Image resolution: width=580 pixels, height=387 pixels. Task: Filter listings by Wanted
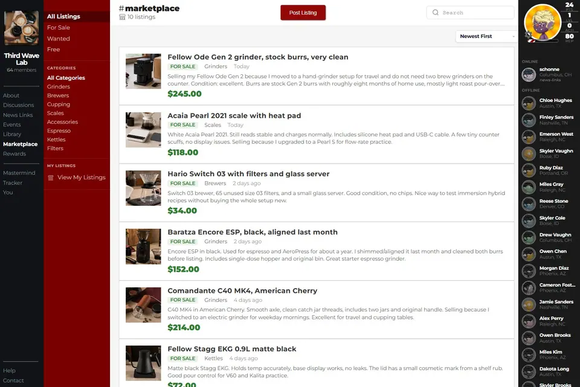[59, 39]
